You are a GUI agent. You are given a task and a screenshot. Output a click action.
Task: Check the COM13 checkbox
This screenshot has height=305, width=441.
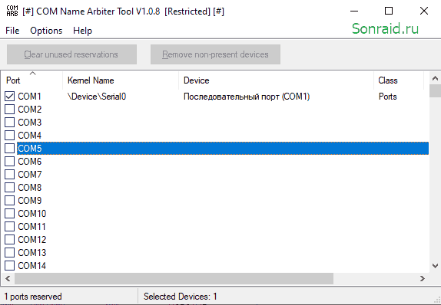point(9,252)
